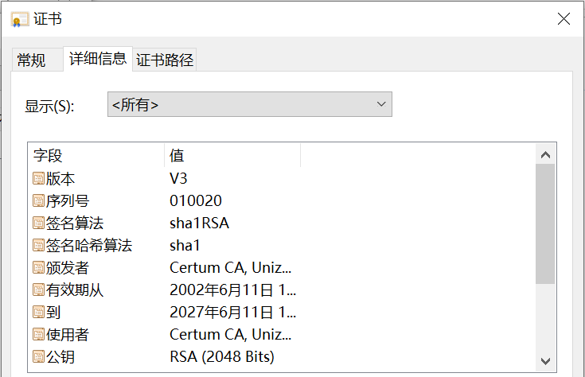Select the 到 row label
The height and width of the screenshot is (377, 585).
pos(53,312)
